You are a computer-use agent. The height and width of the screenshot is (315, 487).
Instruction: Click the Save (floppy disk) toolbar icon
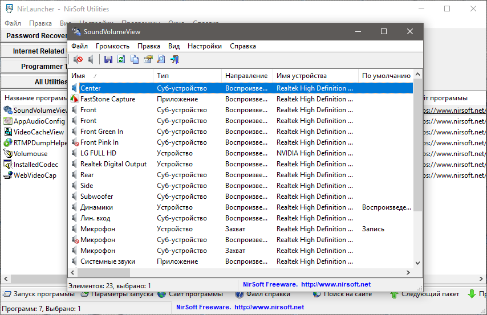pyautogui.click(x=108, y=59)
